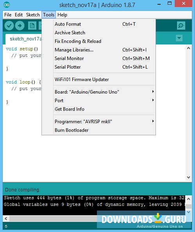
Task: Click 'Global variables use 9 bytes' line
Action: pos(95,204)
